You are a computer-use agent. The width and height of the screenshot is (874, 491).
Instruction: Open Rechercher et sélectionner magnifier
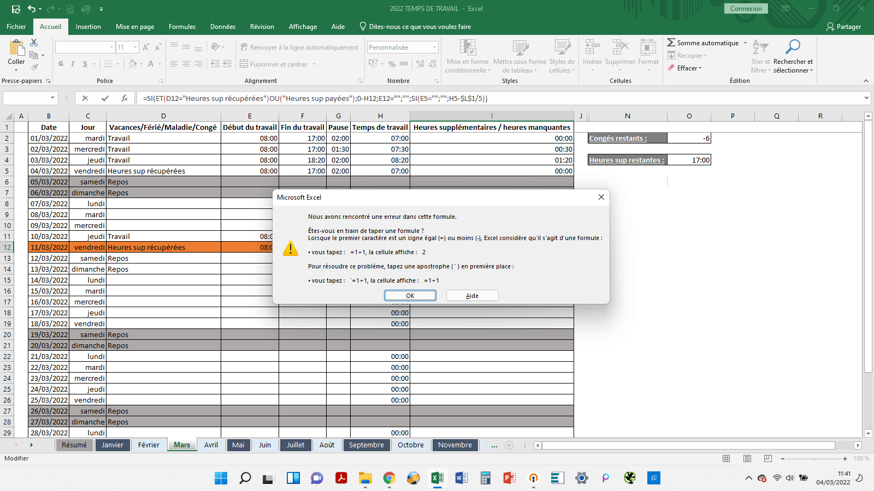coord(793,48)
